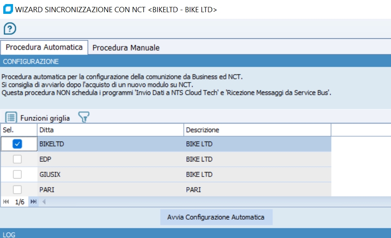
Task: Click the Sel. column header
Action: point(18,130)
